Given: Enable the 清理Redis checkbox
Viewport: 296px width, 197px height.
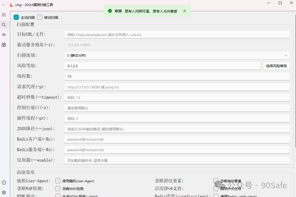Looking at the screenshot, I should (216, 195).
